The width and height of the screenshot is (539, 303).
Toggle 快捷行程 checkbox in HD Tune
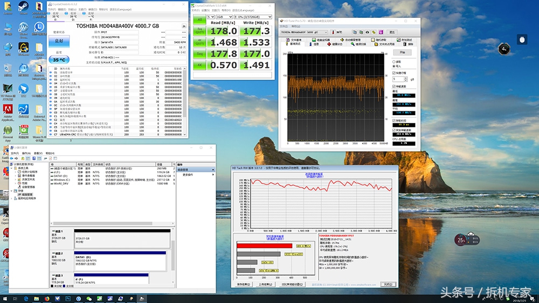pyautogui.click(x=394, y=73)
